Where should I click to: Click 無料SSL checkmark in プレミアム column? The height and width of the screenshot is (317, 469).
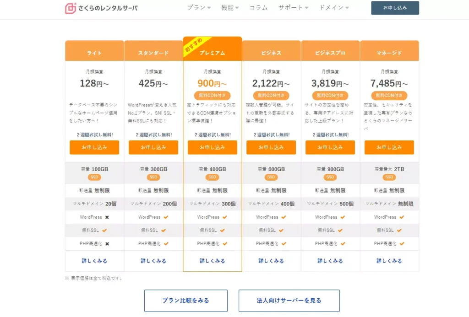point(222,231)
